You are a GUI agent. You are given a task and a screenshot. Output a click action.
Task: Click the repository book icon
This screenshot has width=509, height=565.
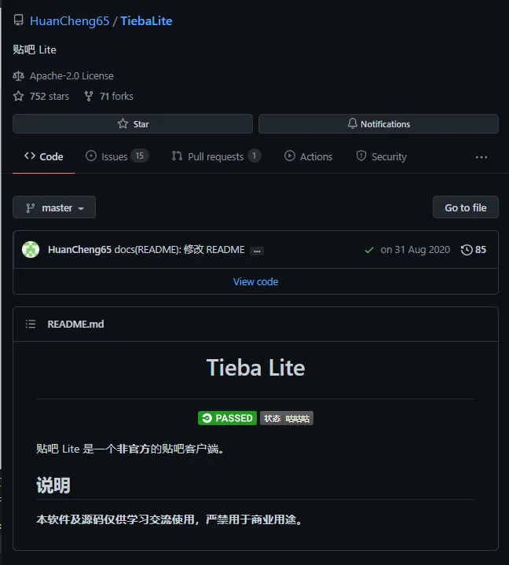coord(19,21)
